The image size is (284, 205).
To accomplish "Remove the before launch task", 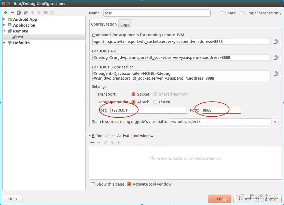I will pyautogui.click(x=99, y=142).
